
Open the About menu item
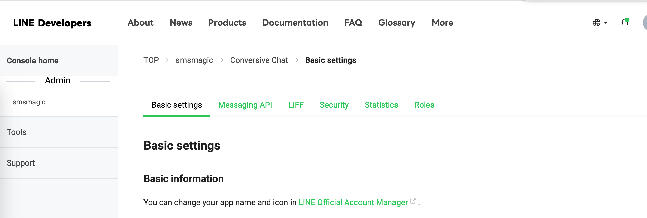coord(140,23)
